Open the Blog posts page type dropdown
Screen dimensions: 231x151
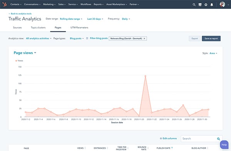pyautogui.click(x=77, y=38)
